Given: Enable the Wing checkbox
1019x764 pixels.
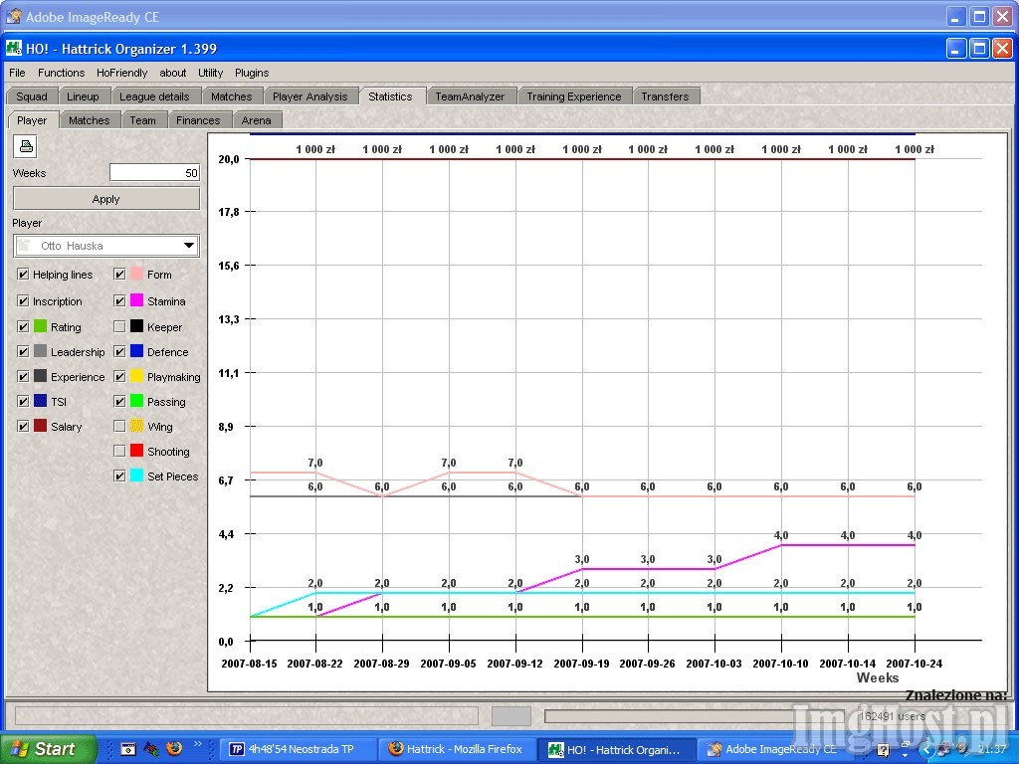Looking at the screenshot, I should [x=119, y=426].
